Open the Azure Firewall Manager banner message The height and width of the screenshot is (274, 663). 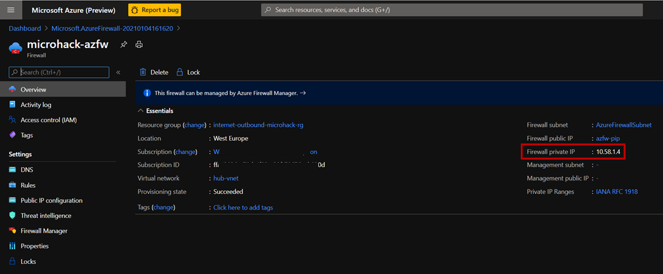226,93
